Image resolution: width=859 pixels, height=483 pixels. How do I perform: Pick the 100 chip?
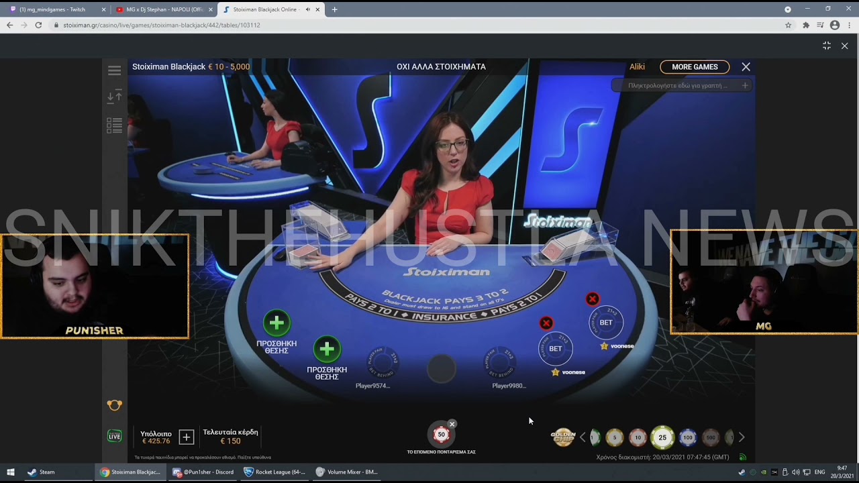[687, 437]
